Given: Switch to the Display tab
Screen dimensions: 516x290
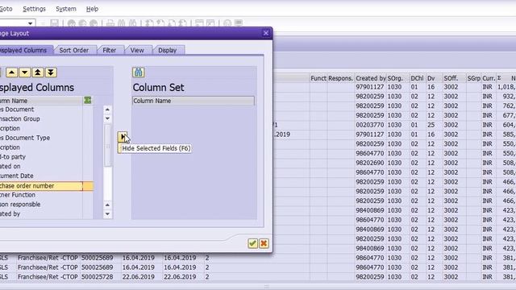Looking at the screenshot, I should click(x=168, y=50).
